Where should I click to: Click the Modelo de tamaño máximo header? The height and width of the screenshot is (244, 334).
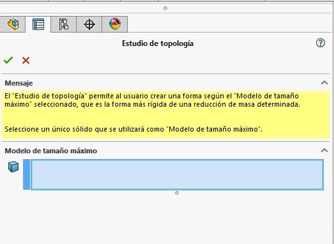[51, 151]
